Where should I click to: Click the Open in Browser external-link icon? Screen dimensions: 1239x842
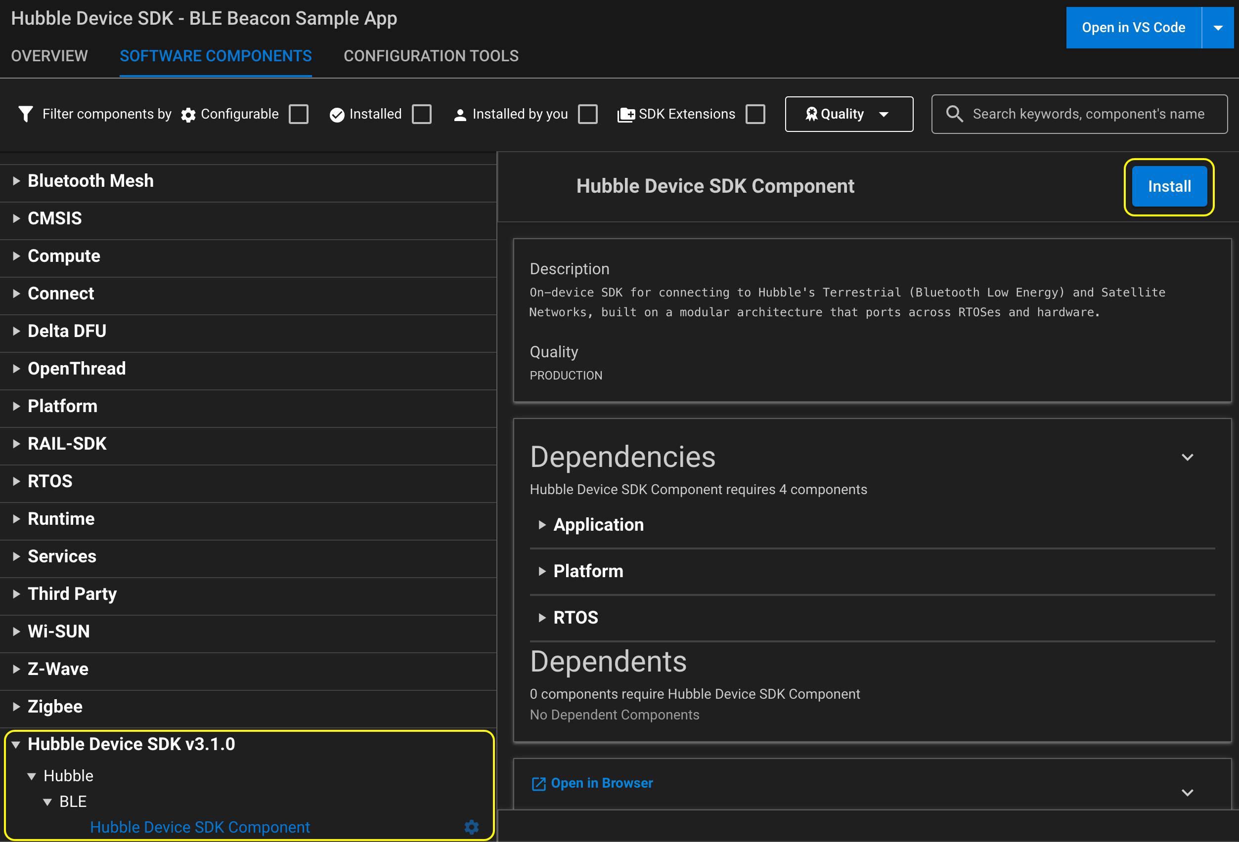tap(538, 783)
